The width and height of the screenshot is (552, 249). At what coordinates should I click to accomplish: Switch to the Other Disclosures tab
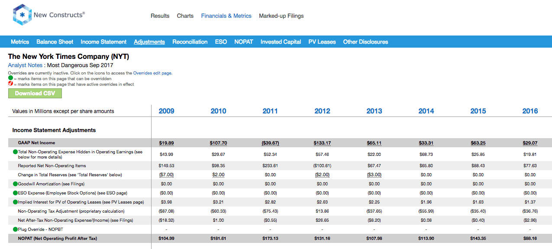tap(365, 42)
